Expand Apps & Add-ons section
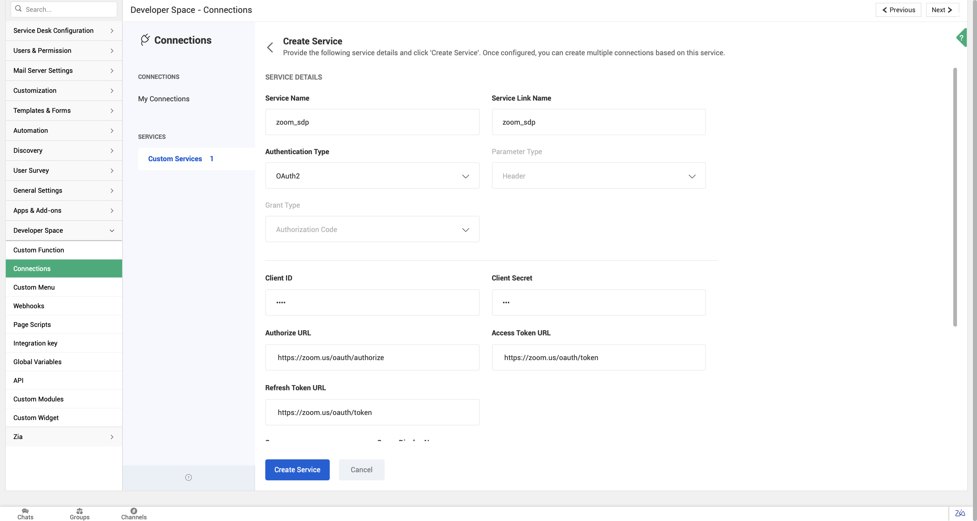This screenshot has width=977, height=521. coord(64,210)
